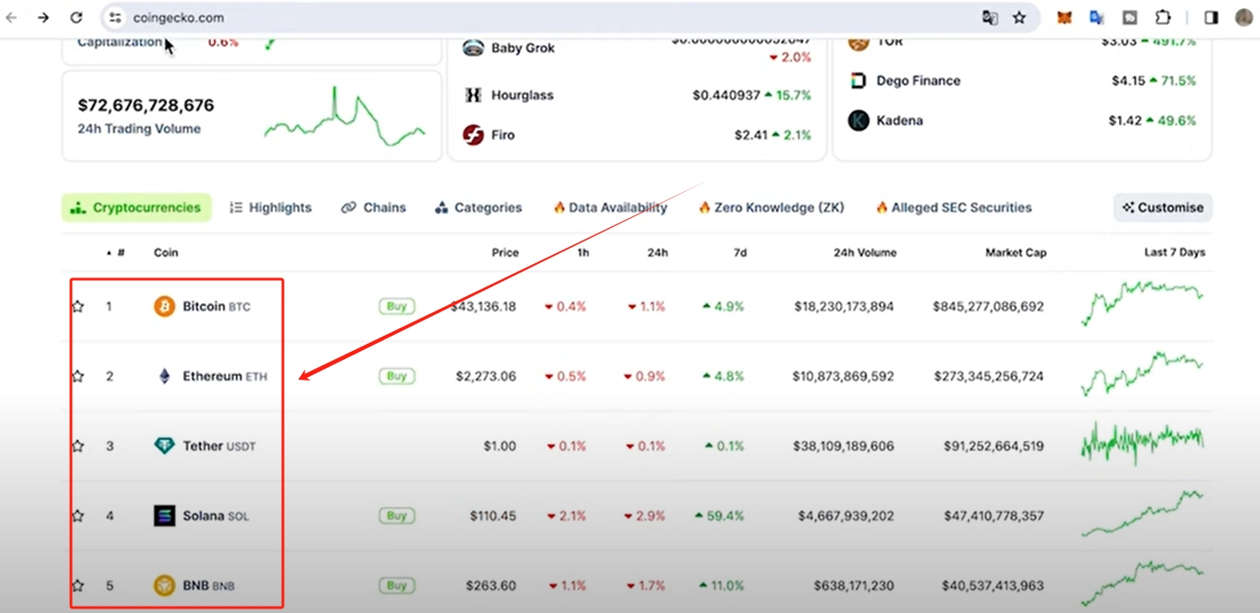Click the BNB logo icon
1260x613 pixels.
164,586
